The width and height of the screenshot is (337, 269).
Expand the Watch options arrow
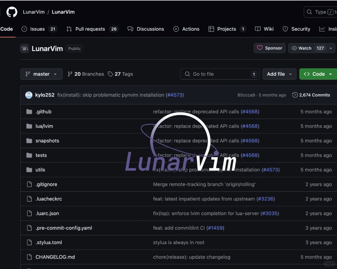[x=330, y=48]
